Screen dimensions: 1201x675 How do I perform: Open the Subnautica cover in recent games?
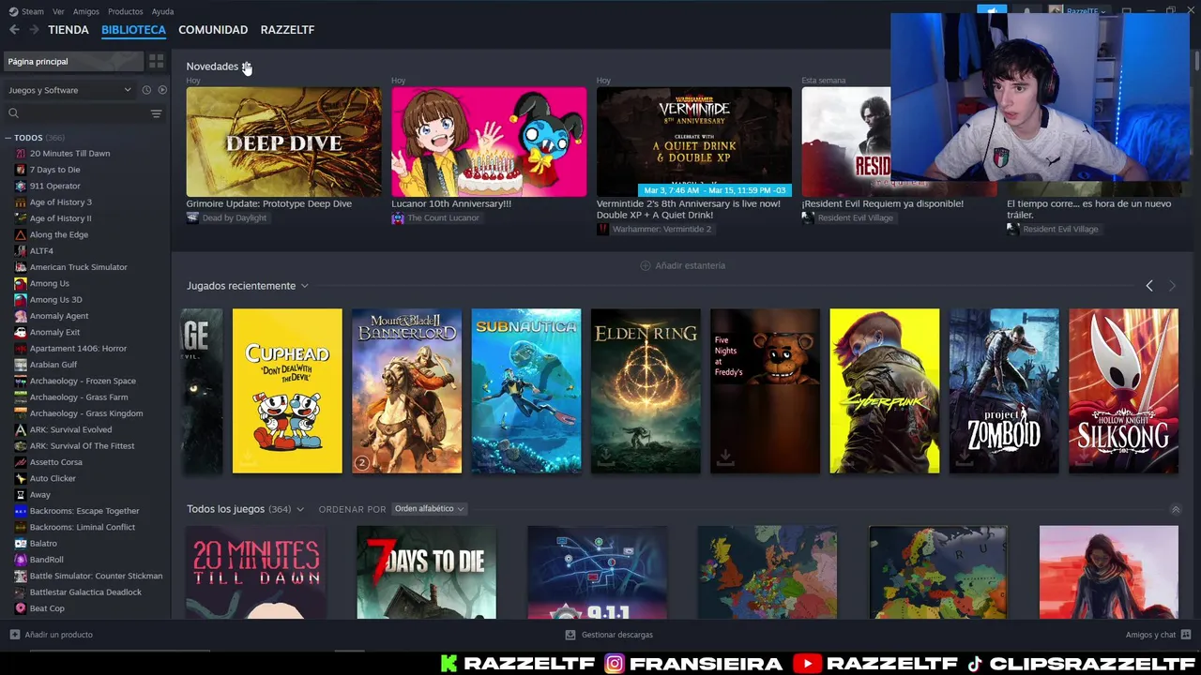coord(526,391)
